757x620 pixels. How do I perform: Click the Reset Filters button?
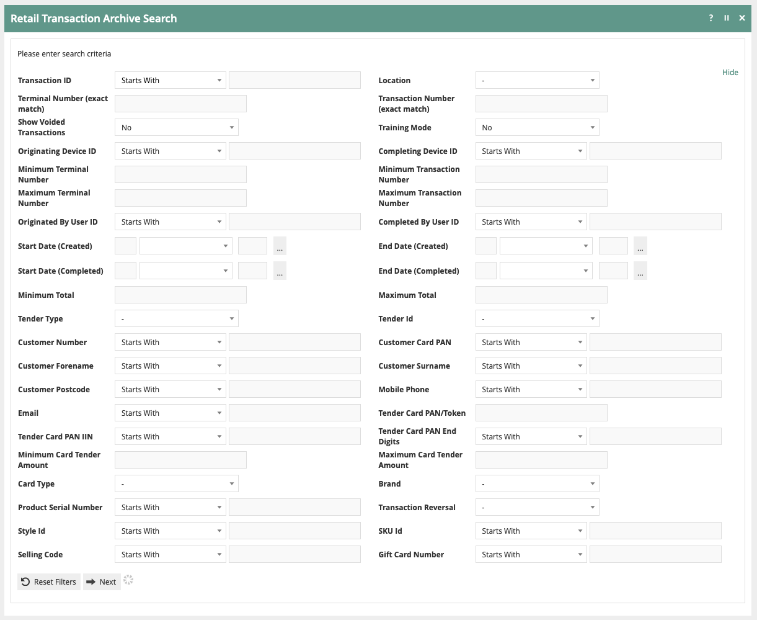tap(49, 582)
